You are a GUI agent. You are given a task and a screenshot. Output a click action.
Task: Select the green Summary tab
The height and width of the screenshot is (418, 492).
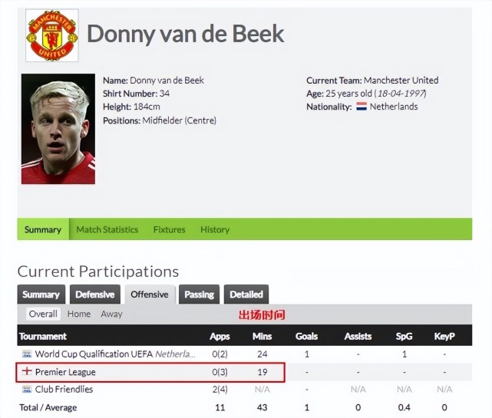click(x=43, y=229)
